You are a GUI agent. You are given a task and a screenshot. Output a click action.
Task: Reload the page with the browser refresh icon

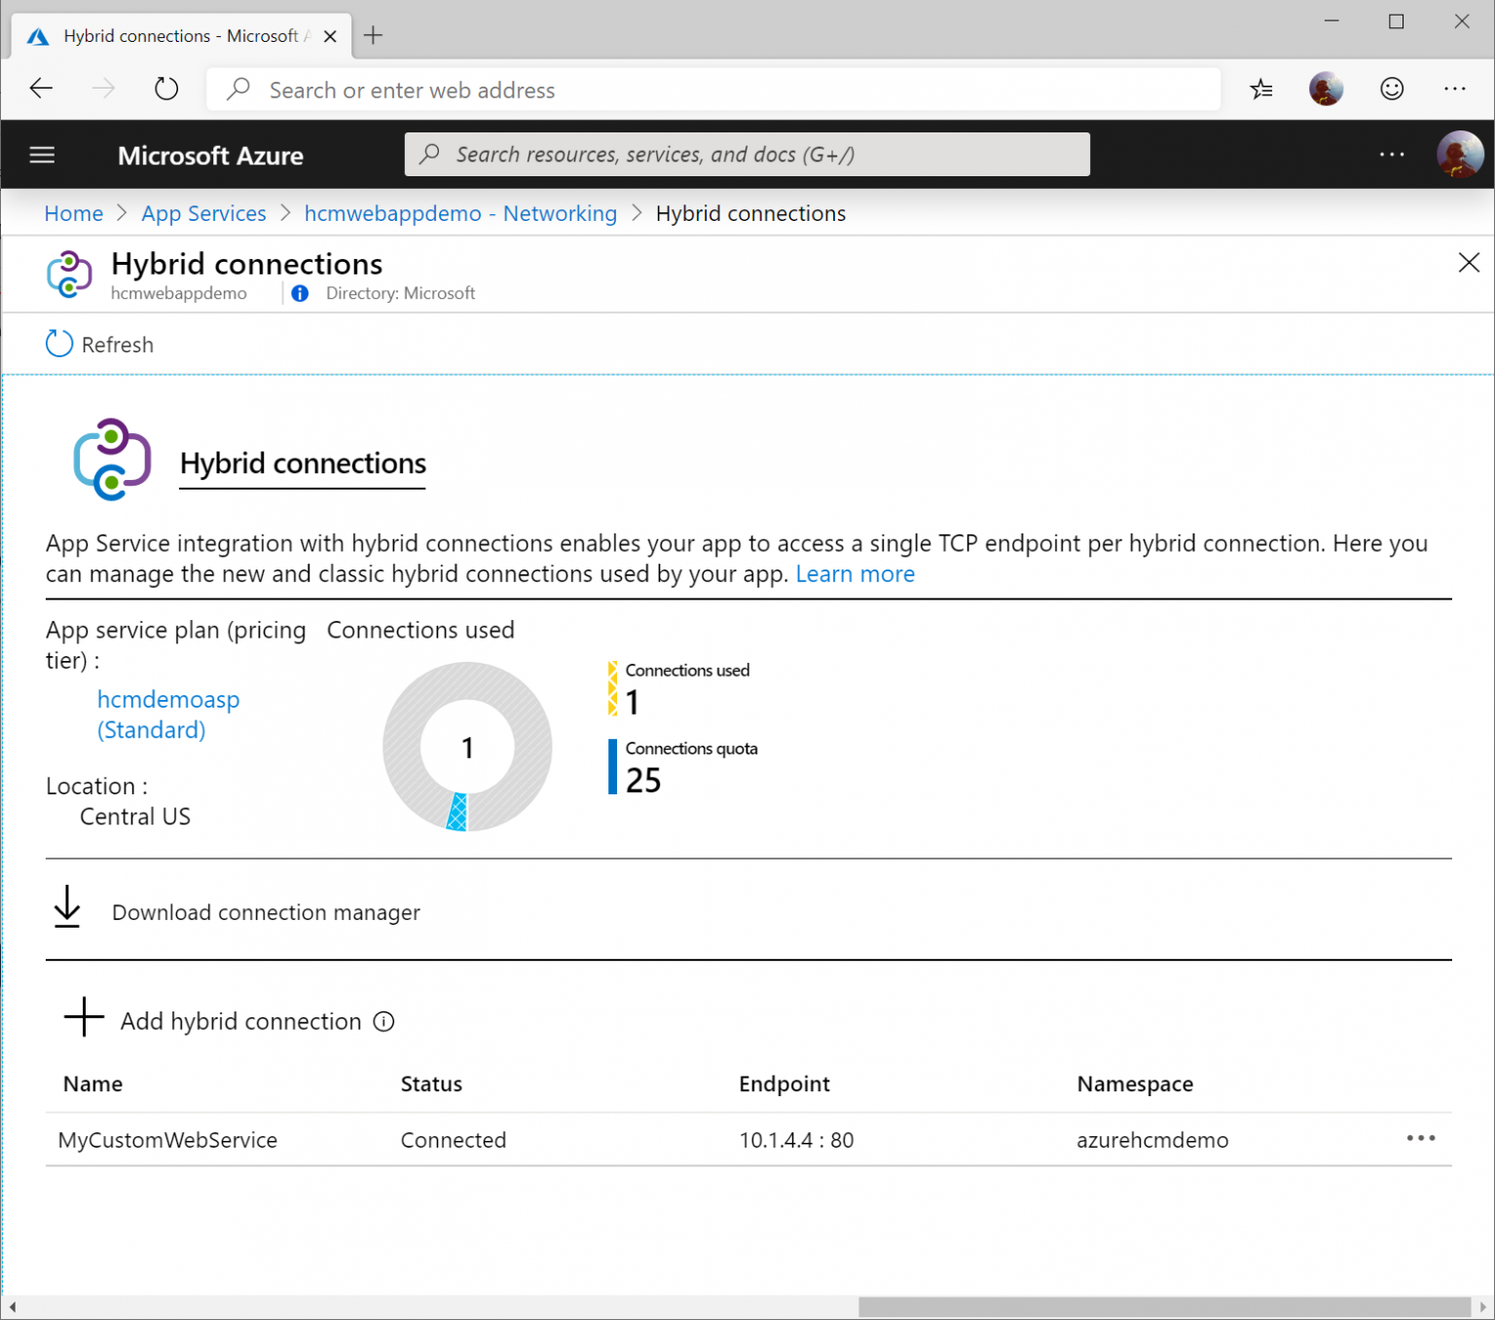click(x=165, y=89)
